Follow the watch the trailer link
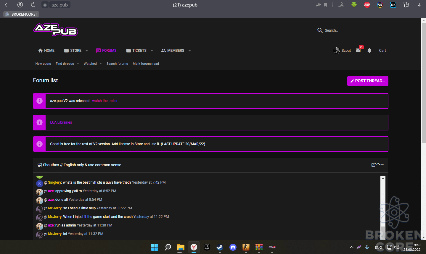Viewport: 426px width, 254px height. click(105, 101)
